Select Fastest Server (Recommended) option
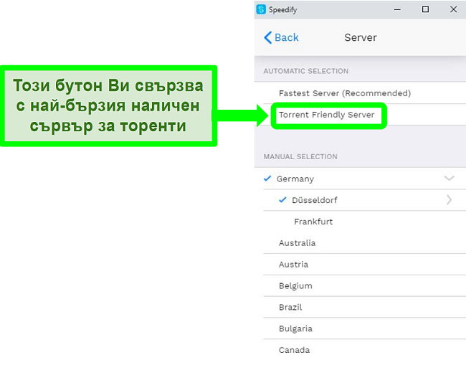This screenshot has height=365, width=466. click(360, 93)
